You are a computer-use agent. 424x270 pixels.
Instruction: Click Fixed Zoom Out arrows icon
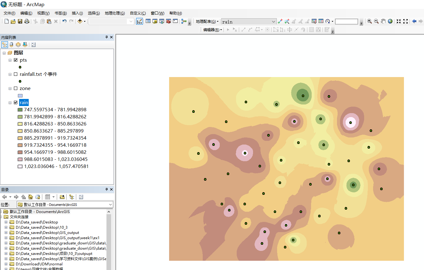[405, 21]
